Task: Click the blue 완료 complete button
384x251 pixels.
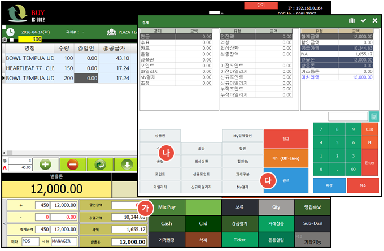Action: click(286, 180)
